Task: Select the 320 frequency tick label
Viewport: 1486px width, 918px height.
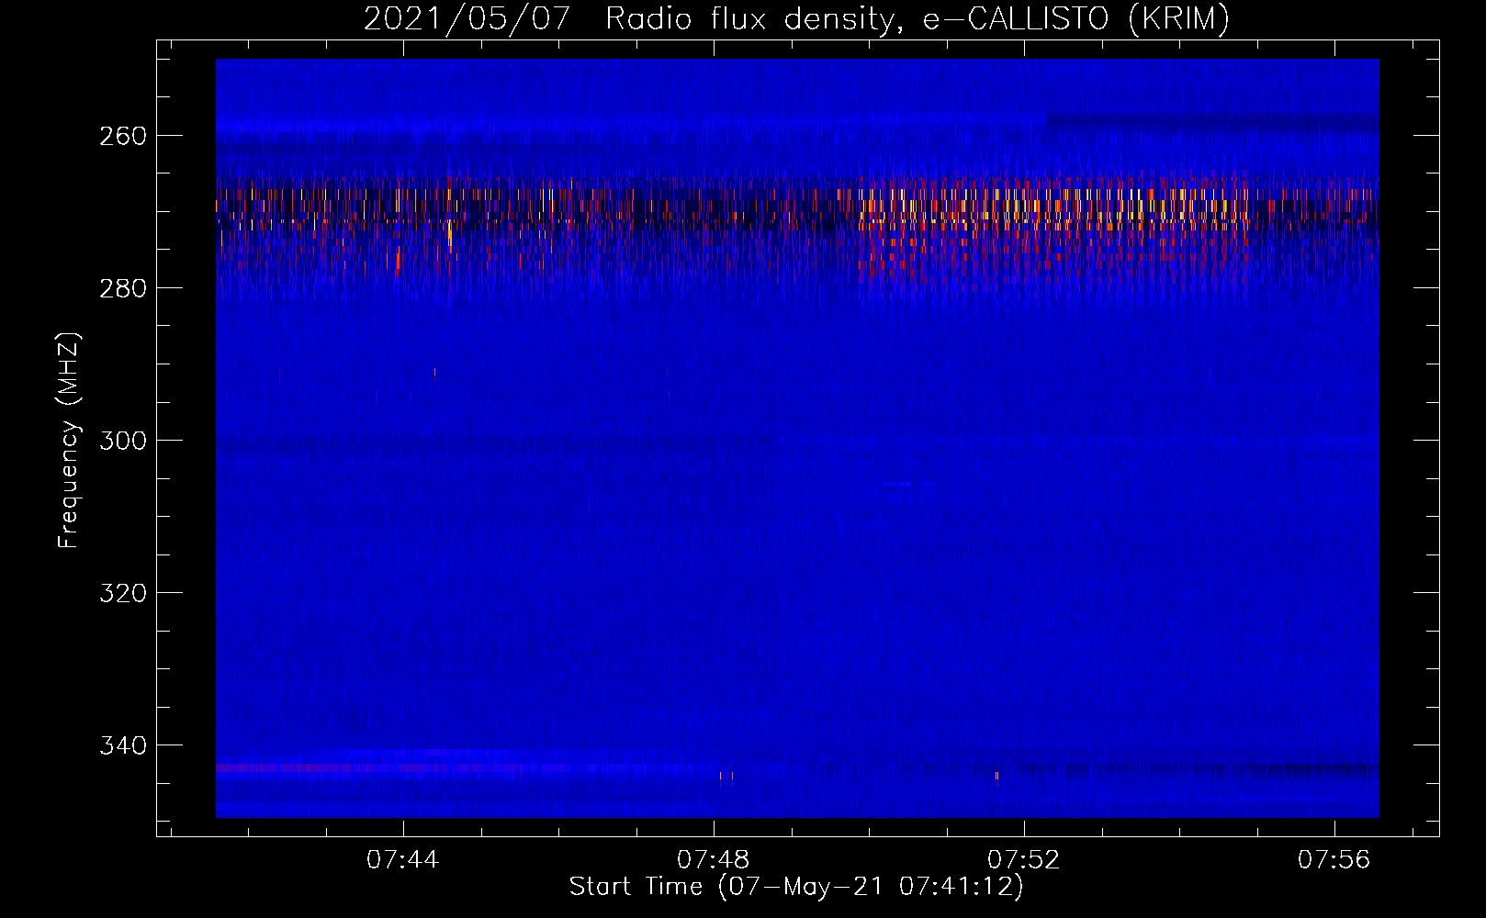Action: point(123,593)
